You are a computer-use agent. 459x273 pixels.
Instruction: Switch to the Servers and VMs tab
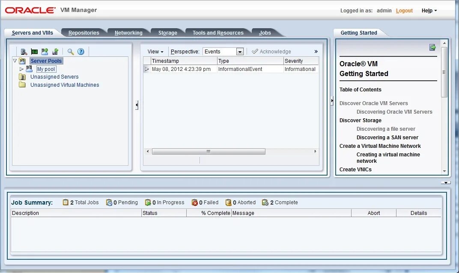pyautogui.click(x=32, y=33)
